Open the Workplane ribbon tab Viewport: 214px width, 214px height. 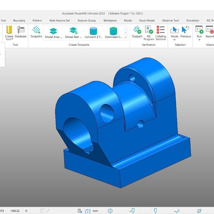pyautogui.click(x=110, y=20)
